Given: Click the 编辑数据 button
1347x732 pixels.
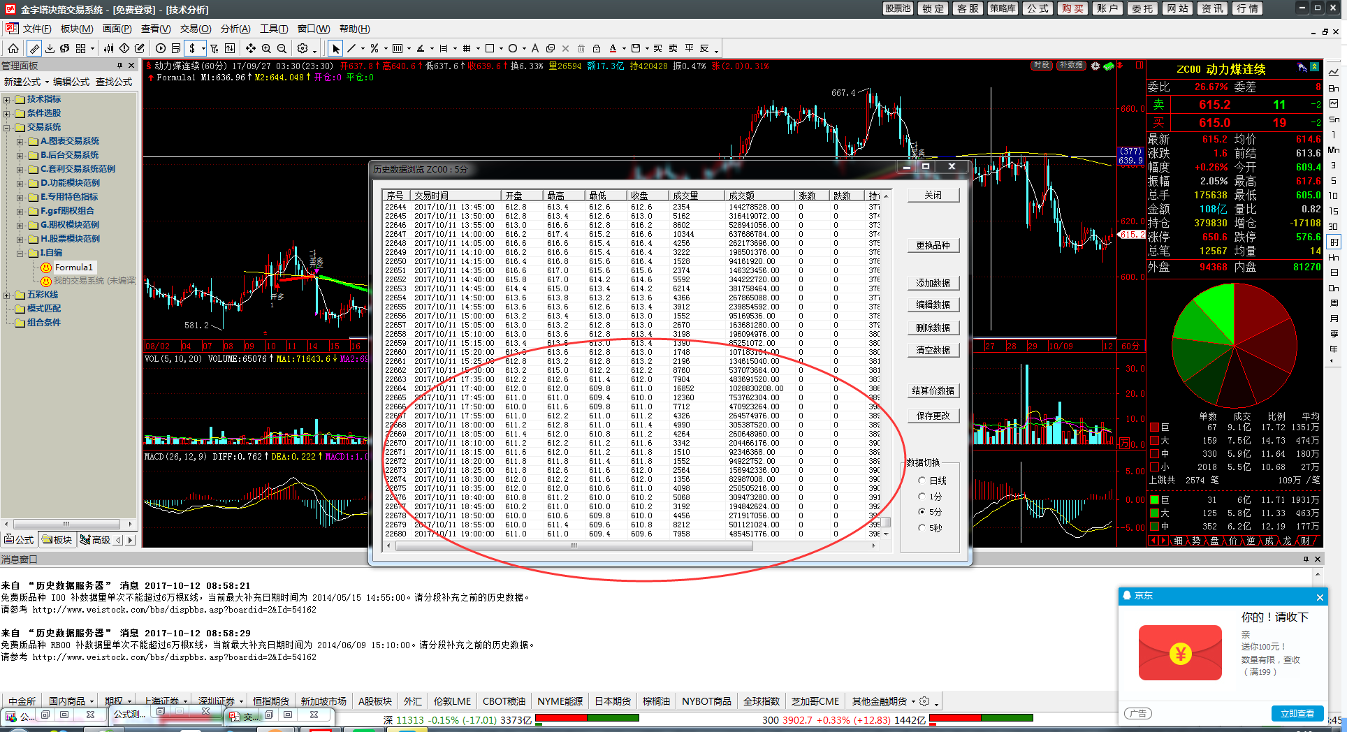Looking at the screenshot, I should [933, 305].
